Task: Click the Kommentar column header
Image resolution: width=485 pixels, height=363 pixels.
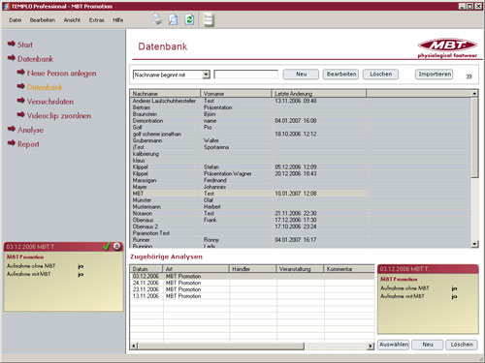Action: pos(349,269)
